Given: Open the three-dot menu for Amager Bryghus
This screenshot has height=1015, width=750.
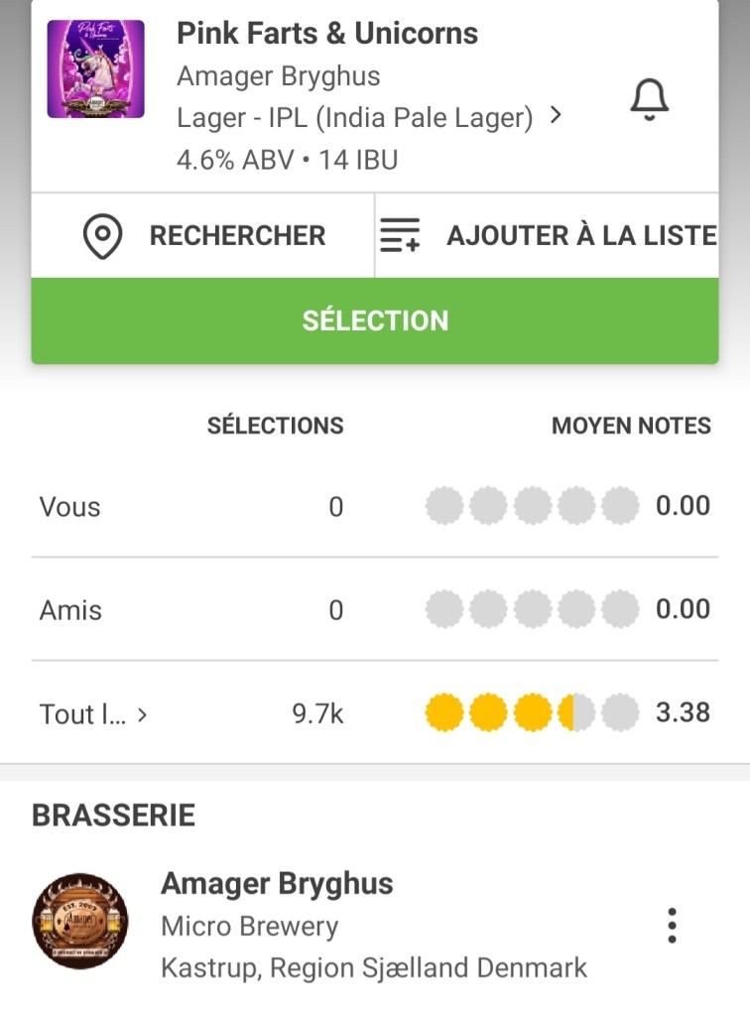Looking at the screenshot, I should pyautogui.click(x=672, y=925).
